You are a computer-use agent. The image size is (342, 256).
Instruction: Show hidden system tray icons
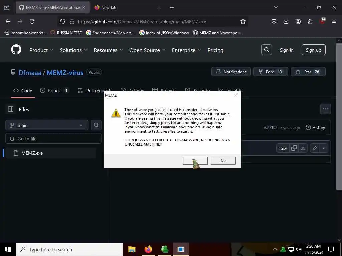click(275, 249)
